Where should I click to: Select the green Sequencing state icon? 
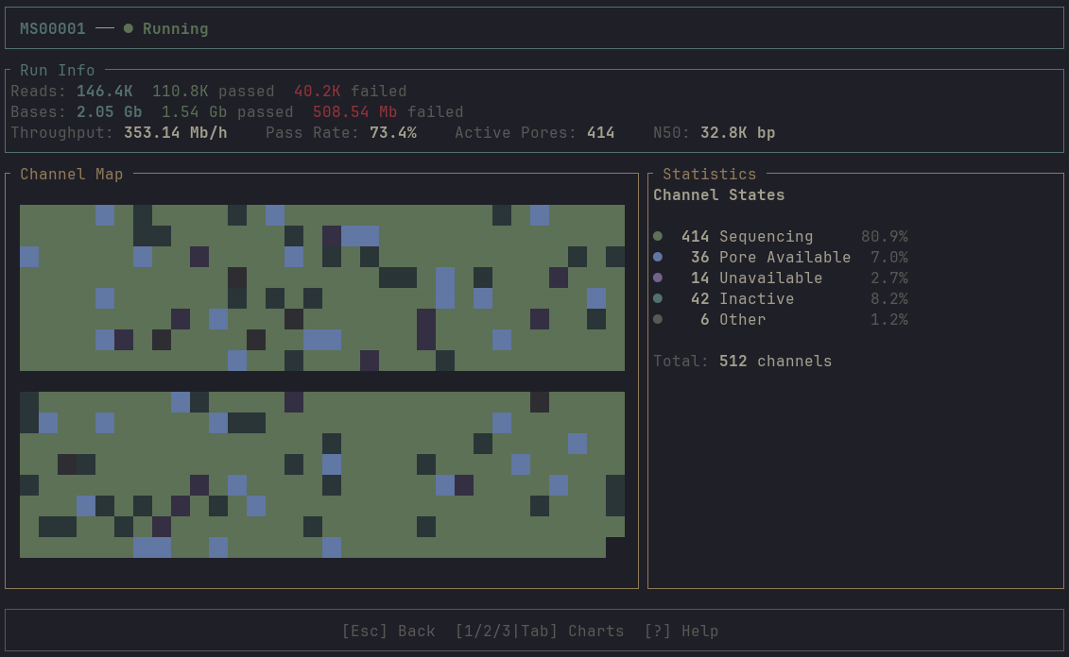point(659,236)
